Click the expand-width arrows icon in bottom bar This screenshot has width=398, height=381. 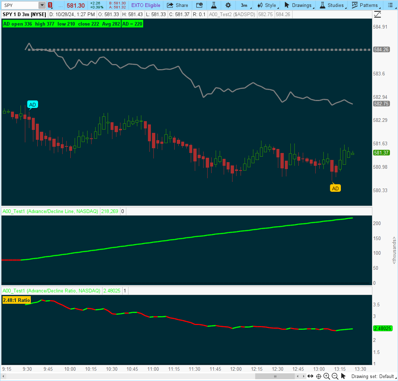(310, 376)
